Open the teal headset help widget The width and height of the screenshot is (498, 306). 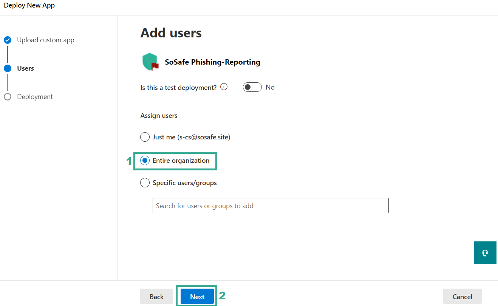[485, 253]
